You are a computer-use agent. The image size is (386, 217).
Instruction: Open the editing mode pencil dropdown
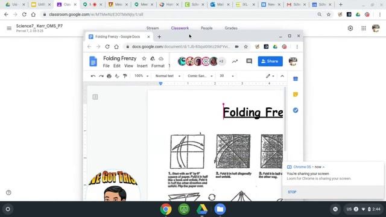point(270,76)
